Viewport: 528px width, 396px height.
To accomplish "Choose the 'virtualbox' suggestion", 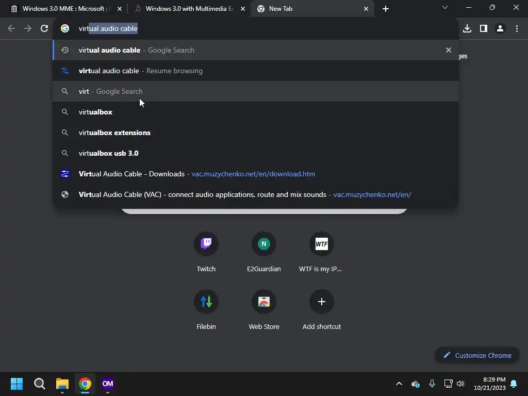I will click(256, 112).
